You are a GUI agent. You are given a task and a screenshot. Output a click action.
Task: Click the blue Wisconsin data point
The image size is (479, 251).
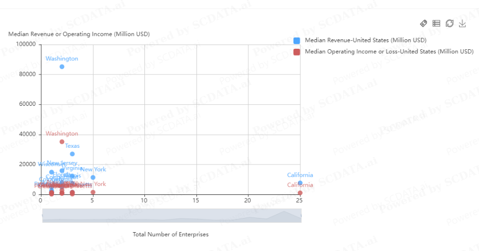51,172
